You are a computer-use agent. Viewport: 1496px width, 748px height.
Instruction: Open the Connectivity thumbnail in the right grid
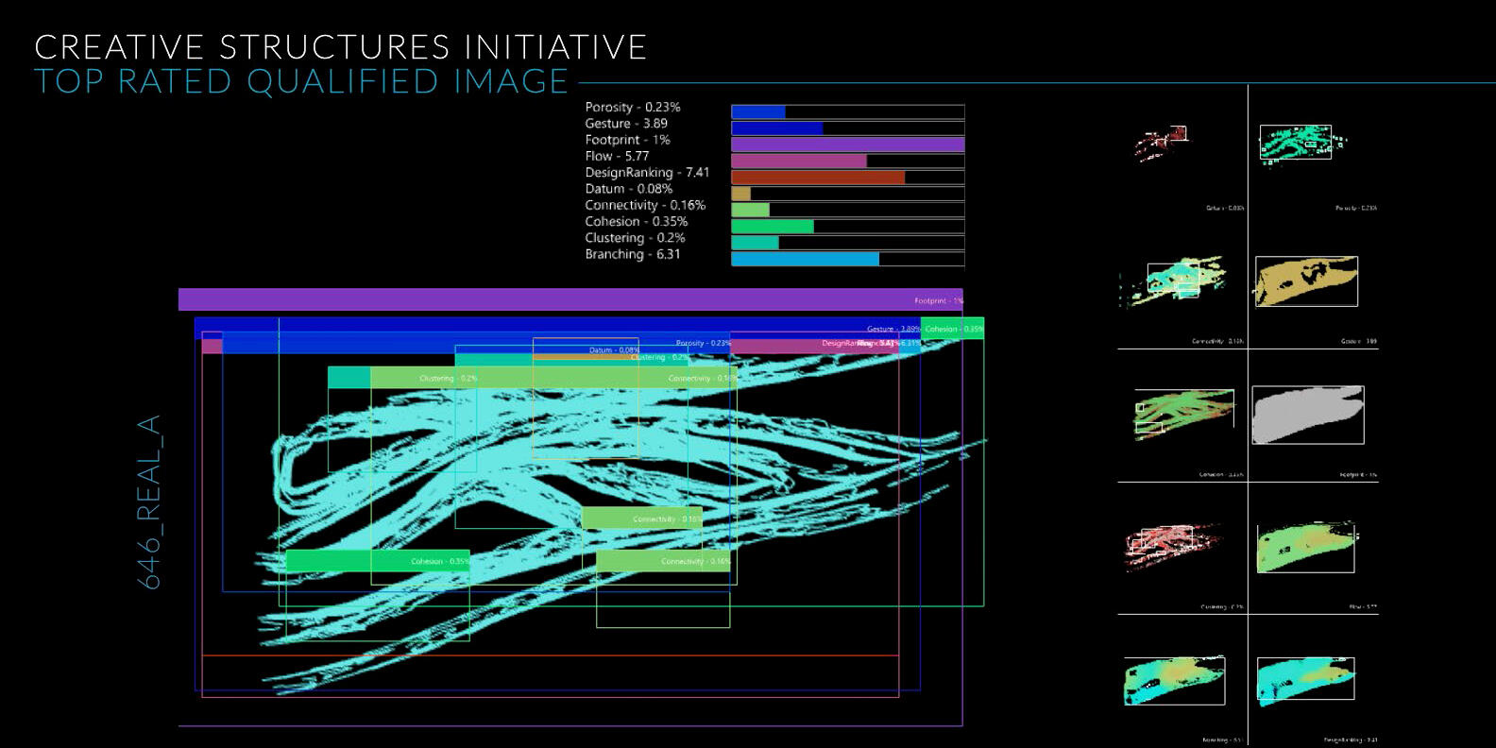tap(1174, 280)
